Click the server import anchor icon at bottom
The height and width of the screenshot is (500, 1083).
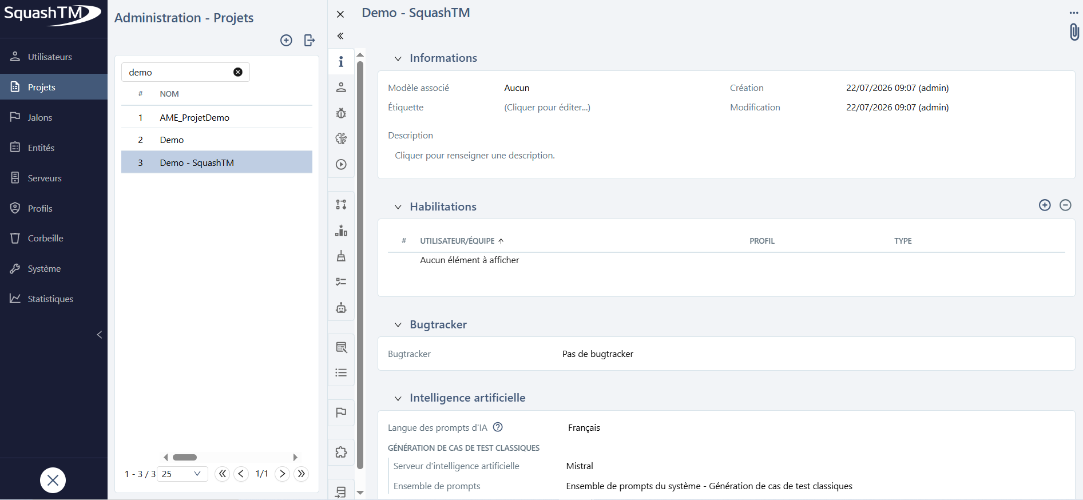(341, 492)
